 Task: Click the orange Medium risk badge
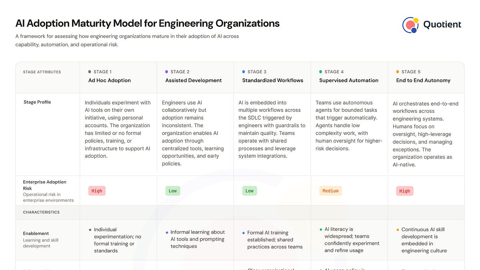[330, 191]
